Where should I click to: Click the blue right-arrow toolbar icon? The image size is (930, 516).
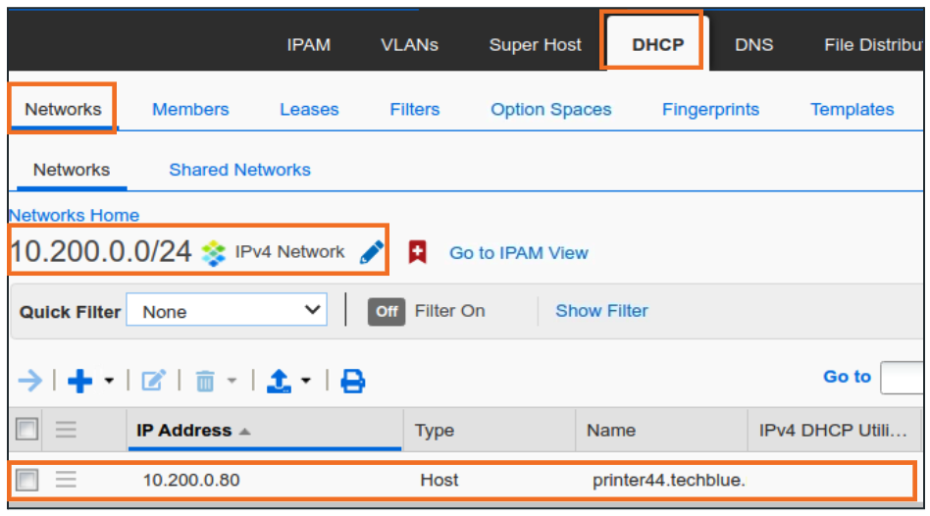pyautogui.click(x=30, y=381)
